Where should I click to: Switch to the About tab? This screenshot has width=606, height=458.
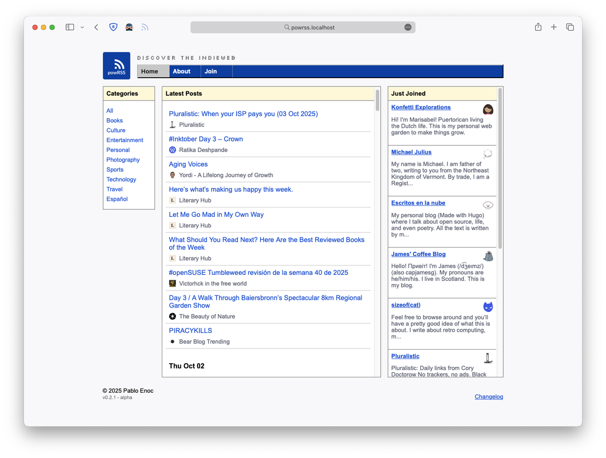181,71
